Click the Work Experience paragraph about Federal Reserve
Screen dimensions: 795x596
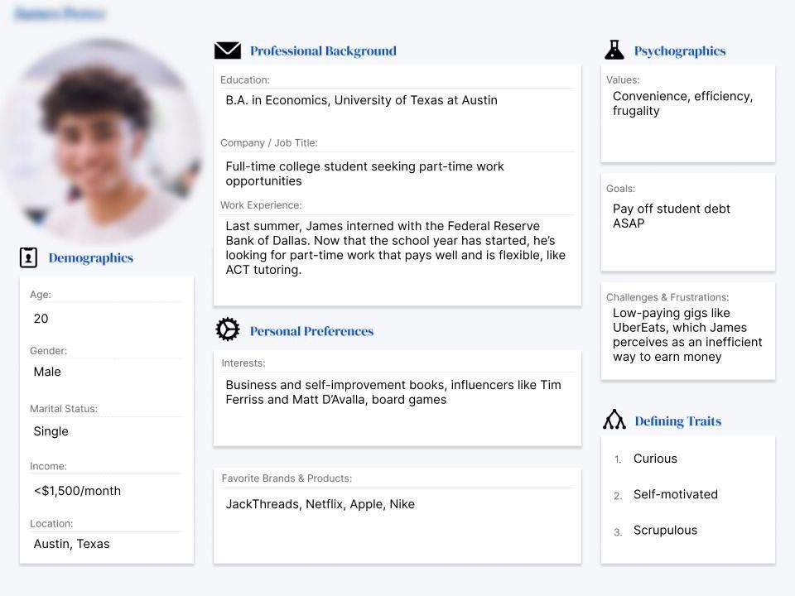396,248
